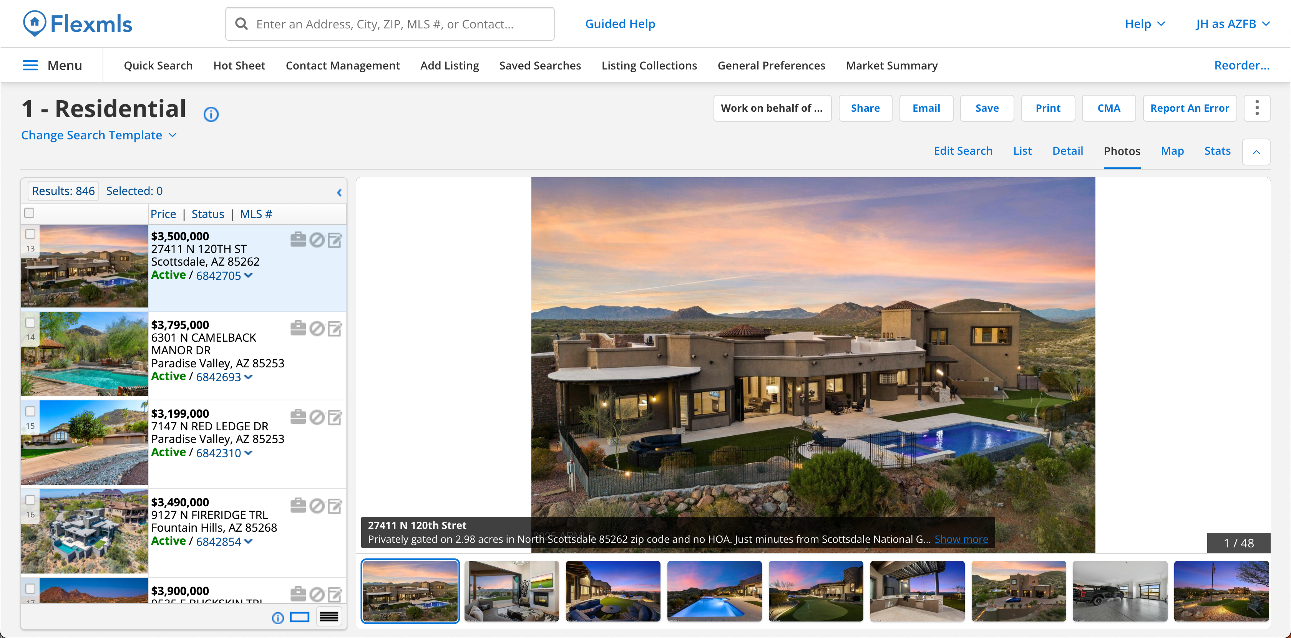Image resolution: width=1291 pixels, height=638 pixels.
Task: Click the Share button
Action: (865, 107)
